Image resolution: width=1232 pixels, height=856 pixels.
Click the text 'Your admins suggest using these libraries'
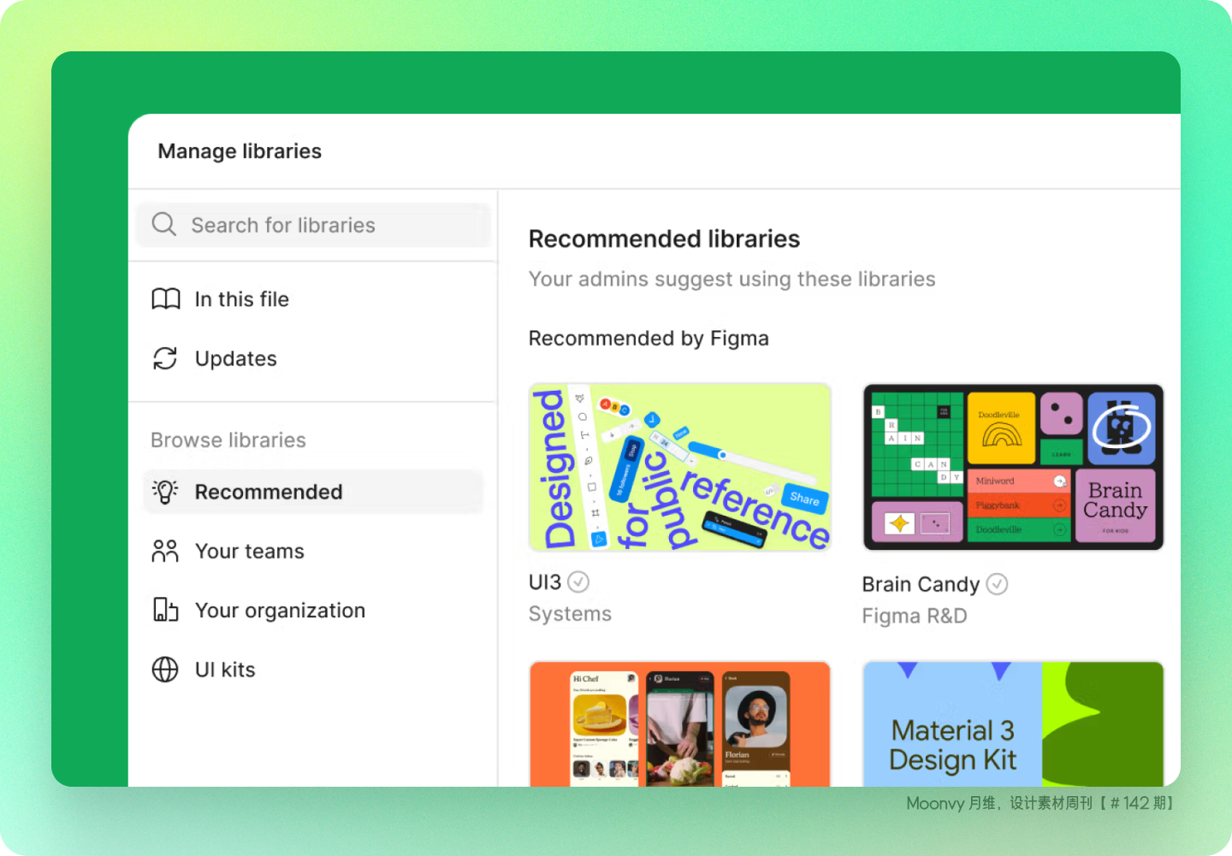(732, 280)
